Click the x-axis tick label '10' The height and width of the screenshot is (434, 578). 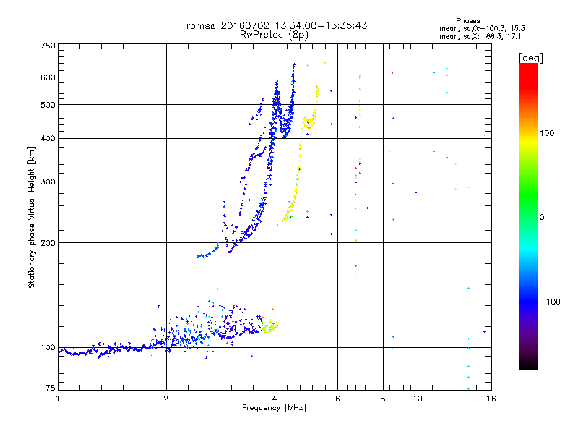pos(418,399)
